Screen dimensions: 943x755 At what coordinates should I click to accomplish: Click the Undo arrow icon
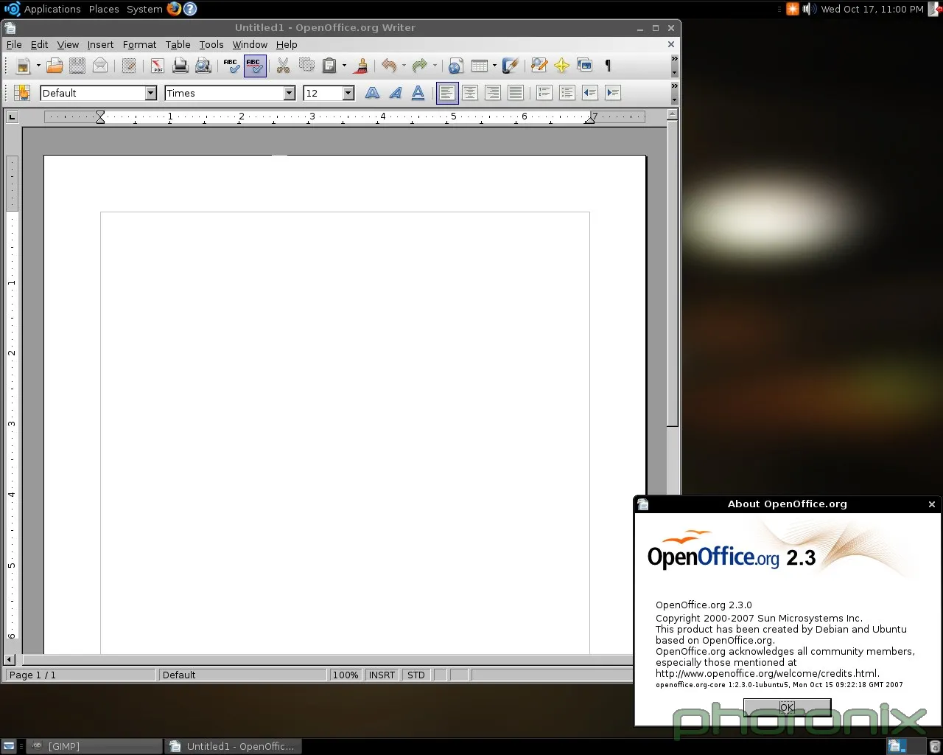tap(390, 66)
